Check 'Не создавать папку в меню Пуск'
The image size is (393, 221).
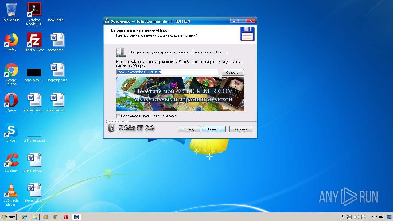(x=119, y=116)
